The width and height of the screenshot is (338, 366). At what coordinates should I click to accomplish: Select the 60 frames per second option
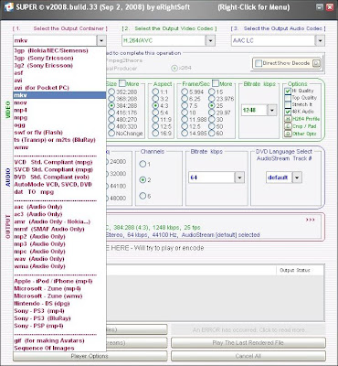[212, 134]
